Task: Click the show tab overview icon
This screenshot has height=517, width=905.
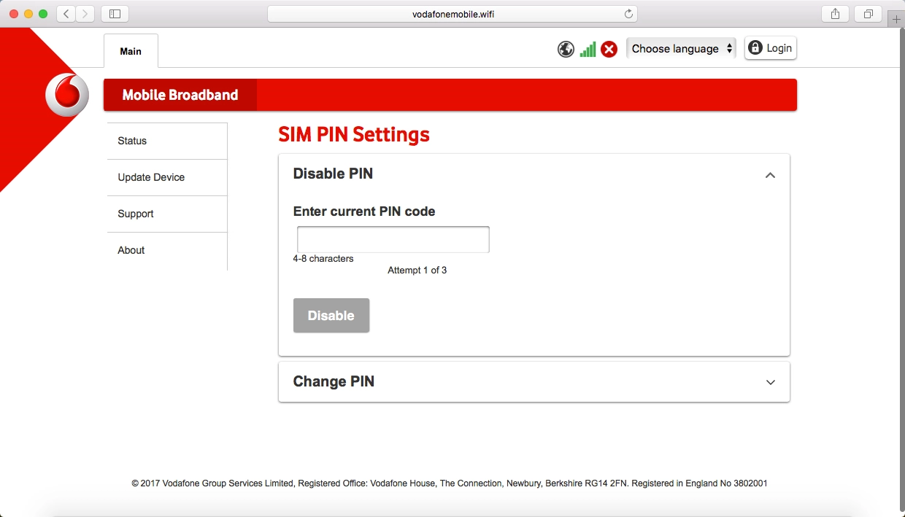Action: [x=867, y=12]
